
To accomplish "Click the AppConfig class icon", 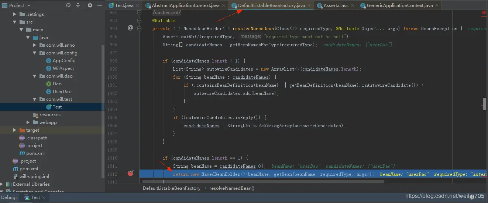I will [x=49, y=61].
